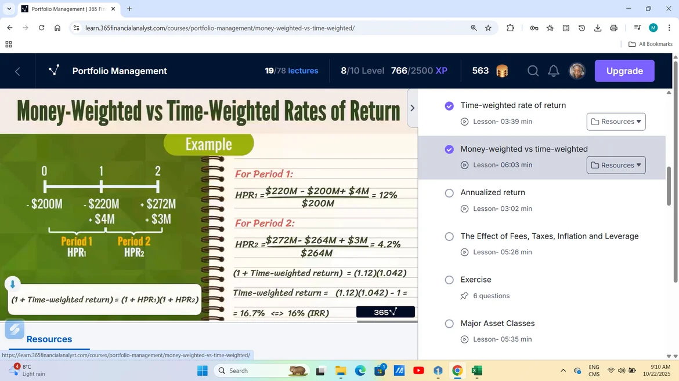Open the Exercise item with 6 questions
679x381 pixels.
pos(476,280)
